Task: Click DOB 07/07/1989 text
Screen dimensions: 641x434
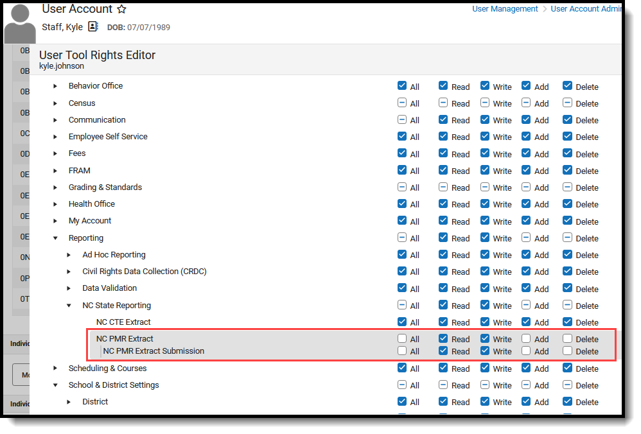Action: 139,28
